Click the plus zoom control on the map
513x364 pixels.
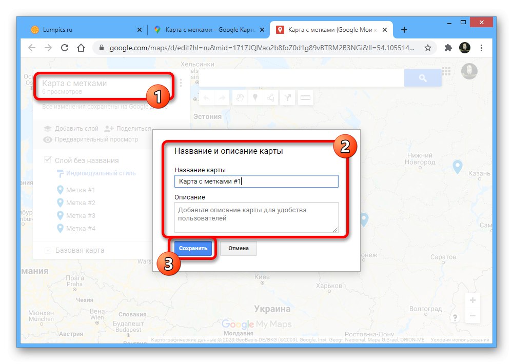tap(472, 299)
